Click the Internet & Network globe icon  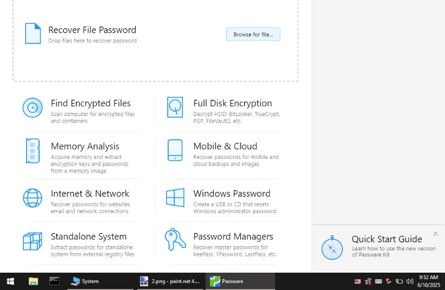click(x=33, y=198)
